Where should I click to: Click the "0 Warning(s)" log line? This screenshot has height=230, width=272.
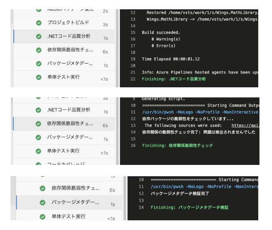pos(166,39)
